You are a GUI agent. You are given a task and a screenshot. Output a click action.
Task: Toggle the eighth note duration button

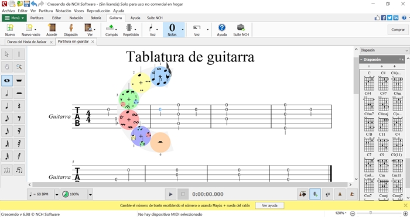tap(7, 118)
